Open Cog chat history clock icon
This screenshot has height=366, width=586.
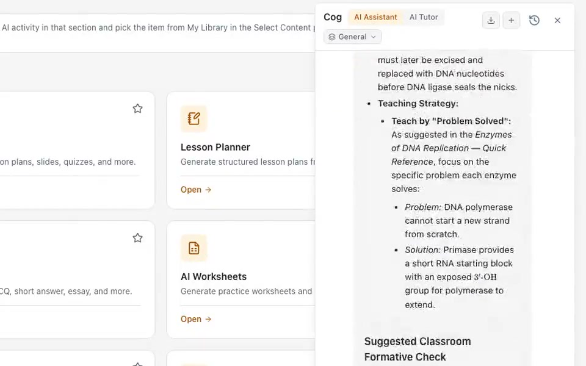pos(534,21)
